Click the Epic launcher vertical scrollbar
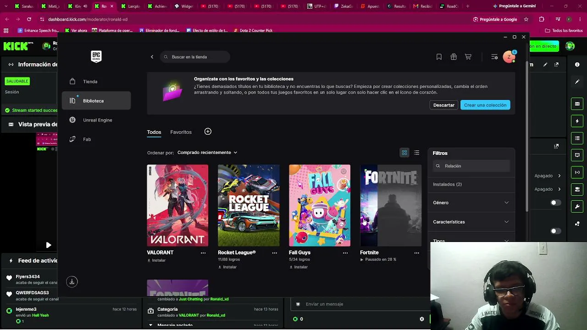 (527, 136)
